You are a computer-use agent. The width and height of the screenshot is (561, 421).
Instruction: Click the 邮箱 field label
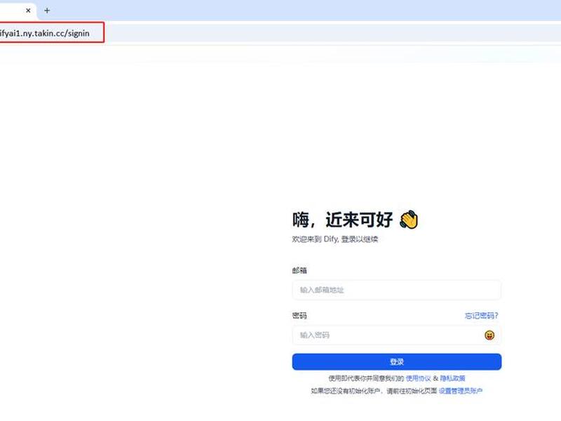[x=299, y=271]
